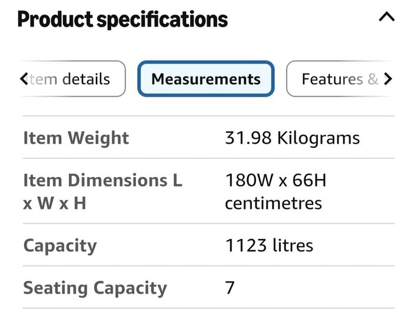Select the Item Weight label
Image resolution: width=412 pixels, height=309 pixels.
(76, 138)
